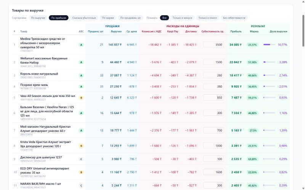Screen dimensions: 305x190
Task: Edit cost field 700 for Мой магазин Кристал
Action: click(213, 130)
